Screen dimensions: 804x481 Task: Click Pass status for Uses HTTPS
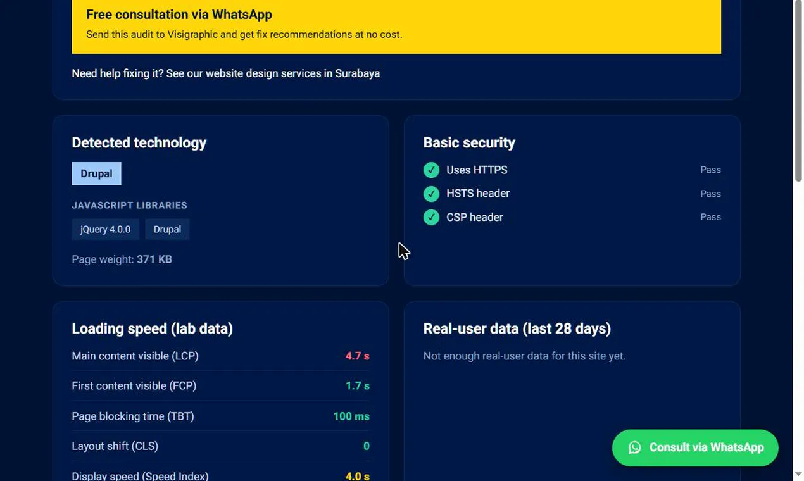click(710, 170)
